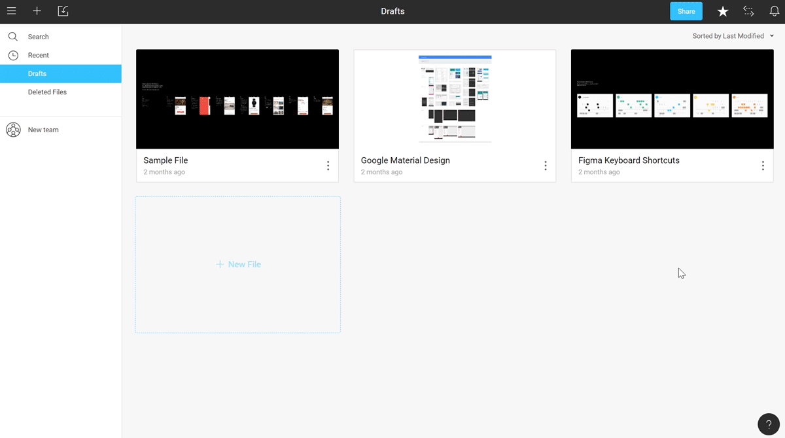Viewport: 785px width, 438px height.
Task: Open the hamburger main menu
Action: tap(11, 11)
